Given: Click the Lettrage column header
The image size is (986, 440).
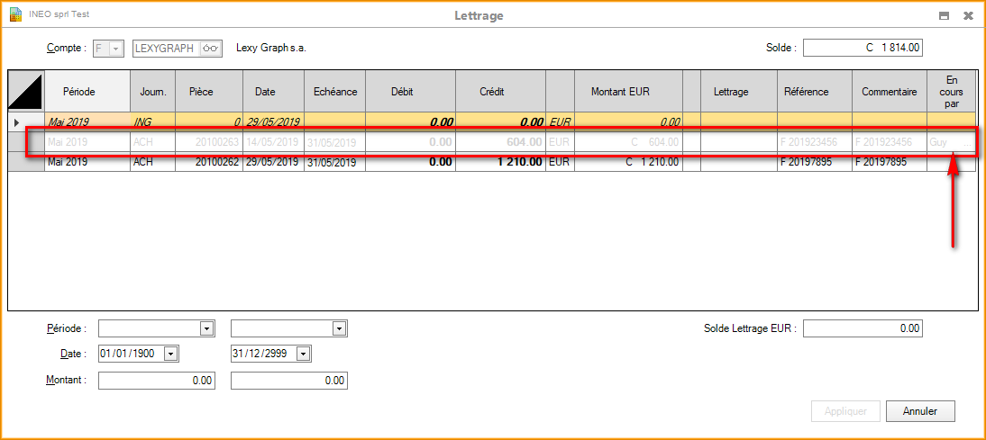Looking at the screenshot, I should tap(737, 92).
